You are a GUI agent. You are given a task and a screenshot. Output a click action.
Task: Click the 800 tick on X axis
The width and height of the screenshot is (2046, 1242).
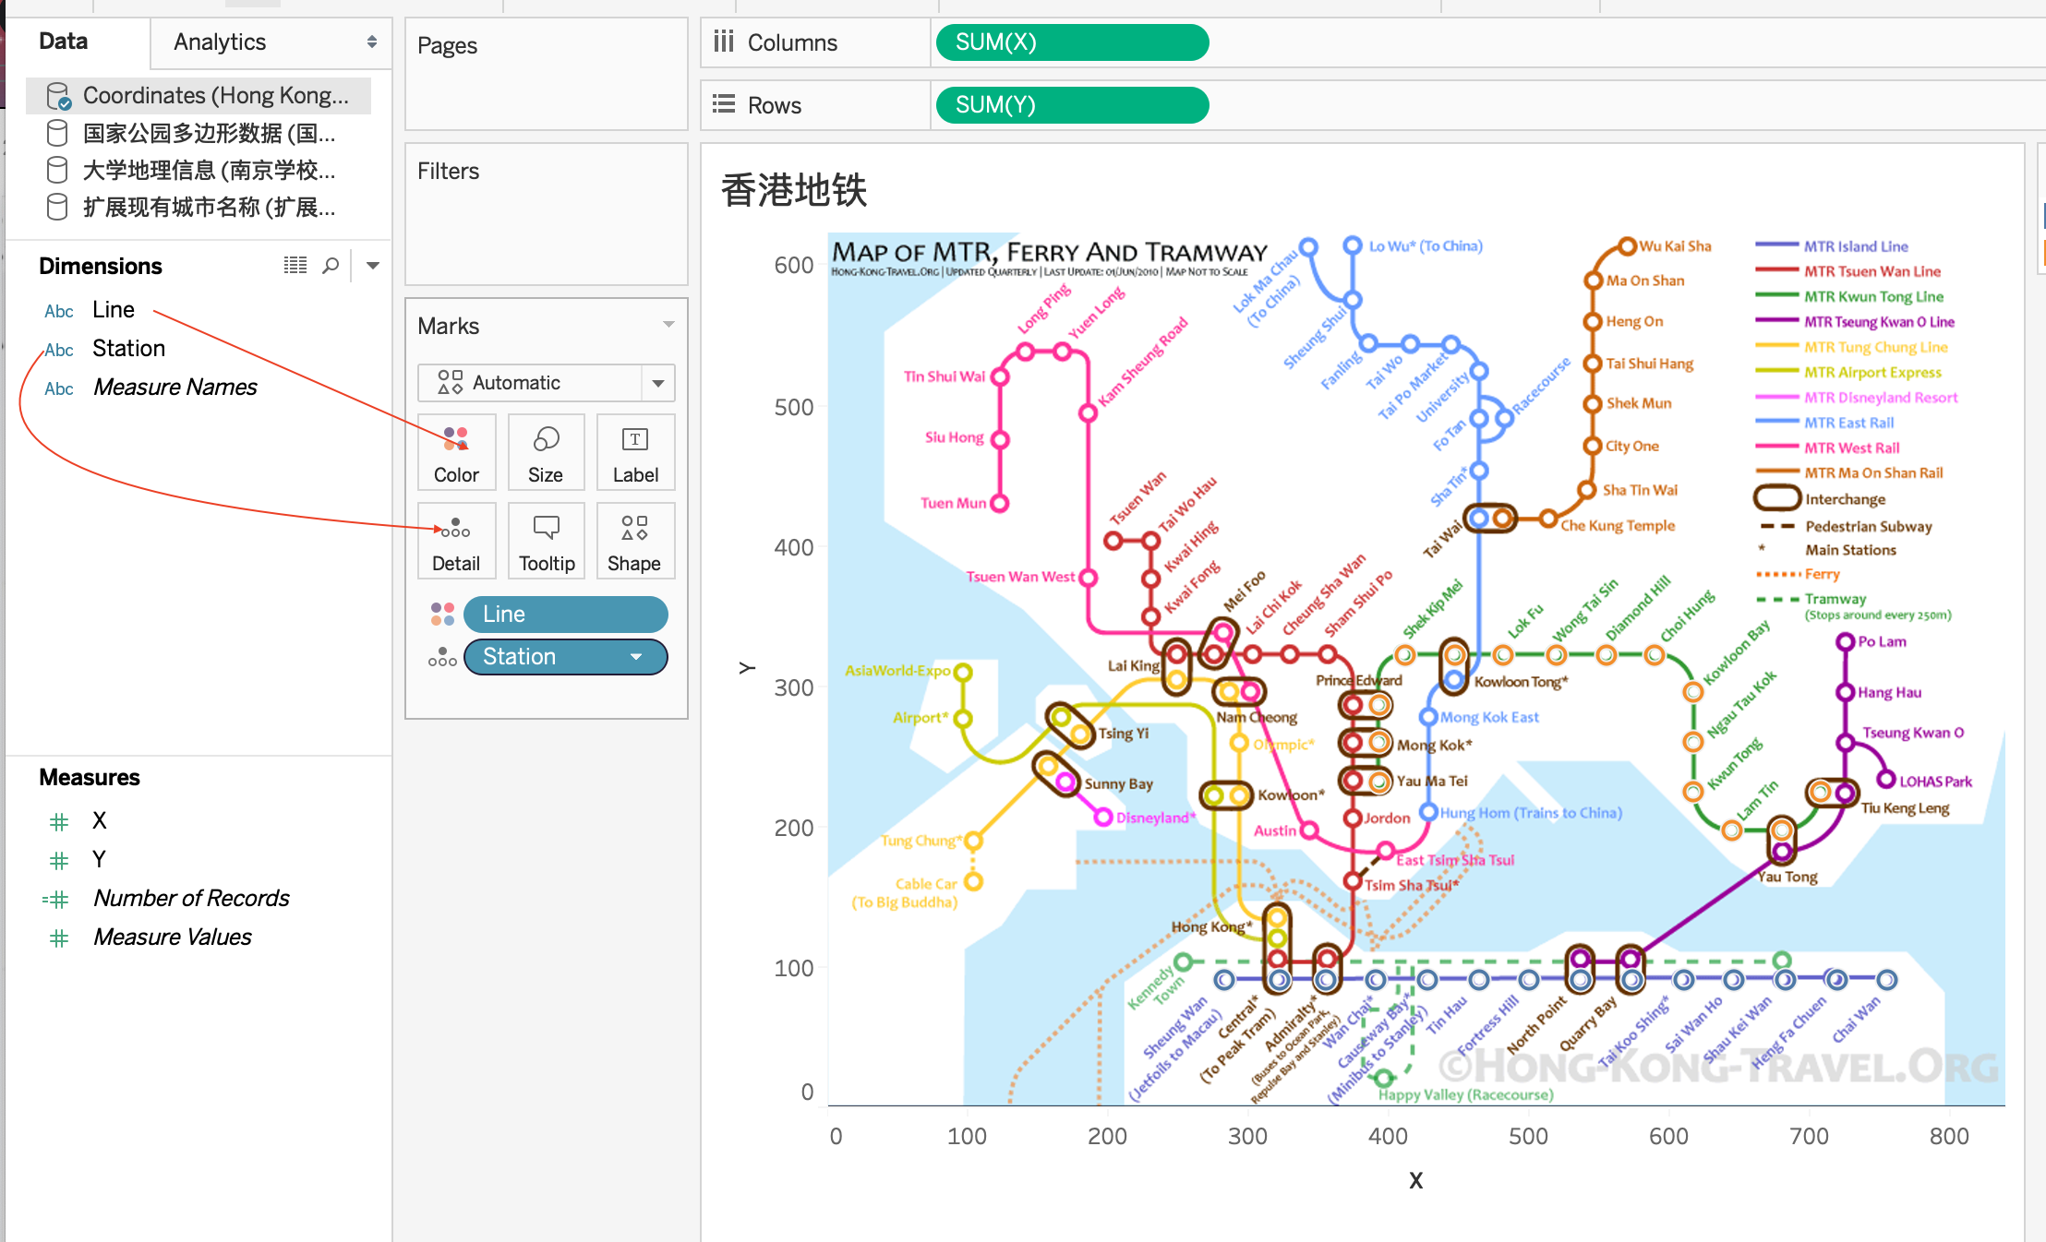pos(1949,1137)
